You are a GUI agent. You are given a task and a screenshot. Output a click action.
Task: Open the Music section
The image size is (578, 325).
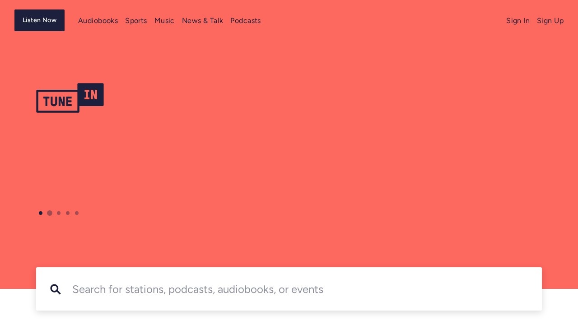tap(164, 20)
